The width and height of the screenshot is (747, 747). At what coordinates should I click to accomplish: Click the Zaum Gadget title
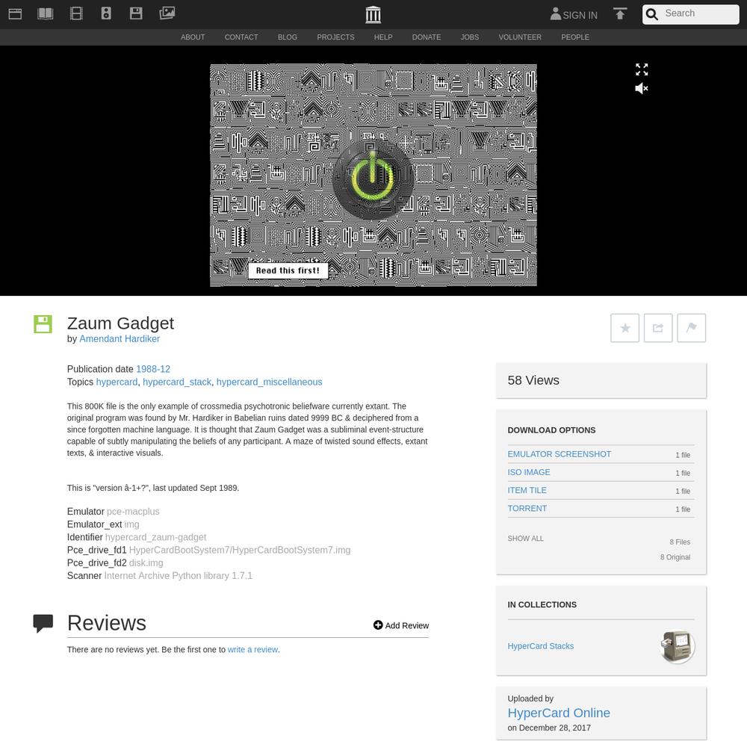[x=120, y=323]
